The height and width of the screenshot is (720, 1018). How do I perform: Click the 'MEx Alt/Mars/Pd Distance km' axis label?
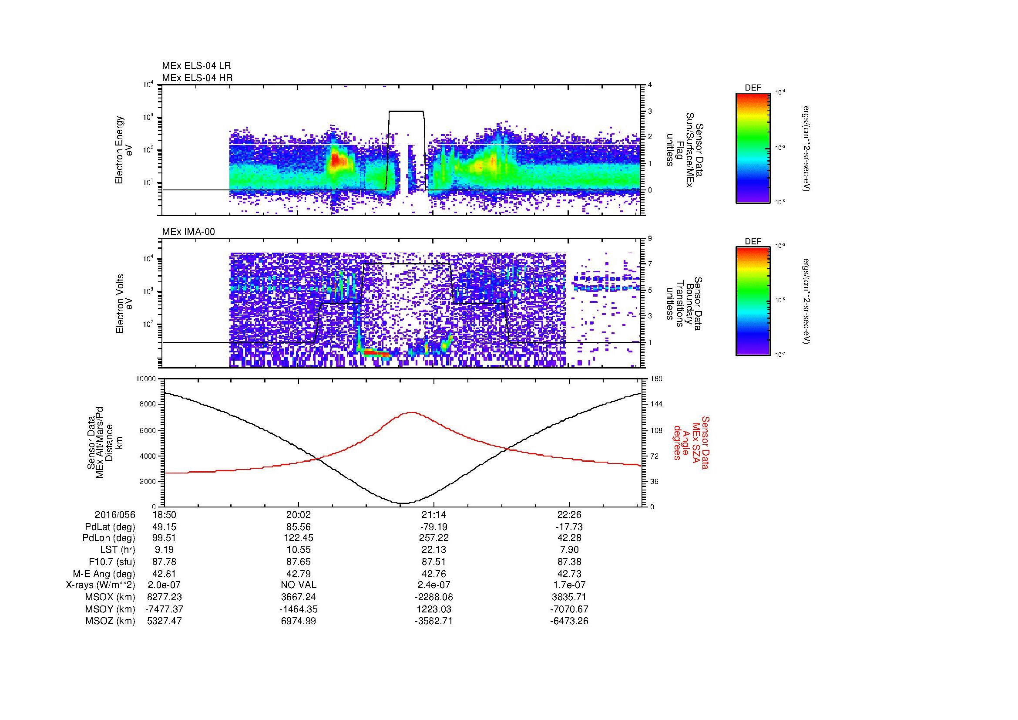[104, 442]
